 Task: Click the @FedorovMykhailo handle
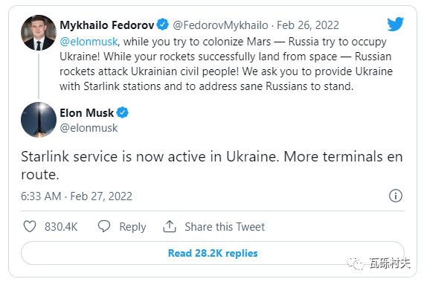point(220,25)
